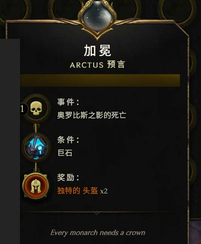Click the golden progress bar
Viewport: 201px width, 244px height.
pyautogui.click(x=100, y=80)
